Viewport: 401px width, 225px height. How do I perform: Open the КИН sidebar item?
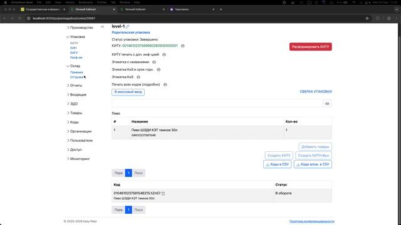click(x=73, y=48)
